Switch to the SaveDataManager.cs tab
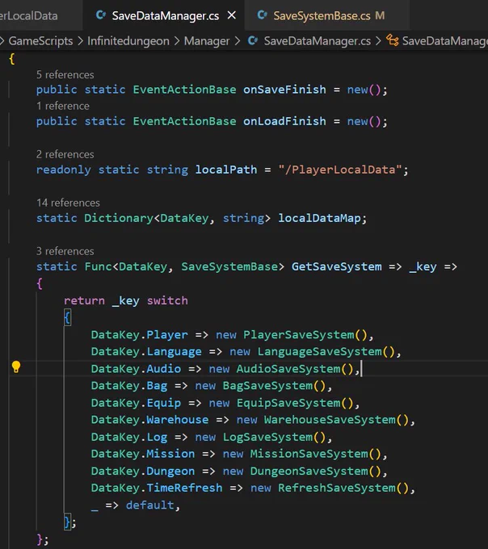488x549 pixels. coord(164,16)
